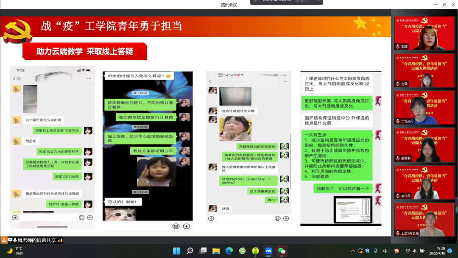Open WeChat from the taskbar
The width and height of the screenshot is (458, 258).
[281, 251]
